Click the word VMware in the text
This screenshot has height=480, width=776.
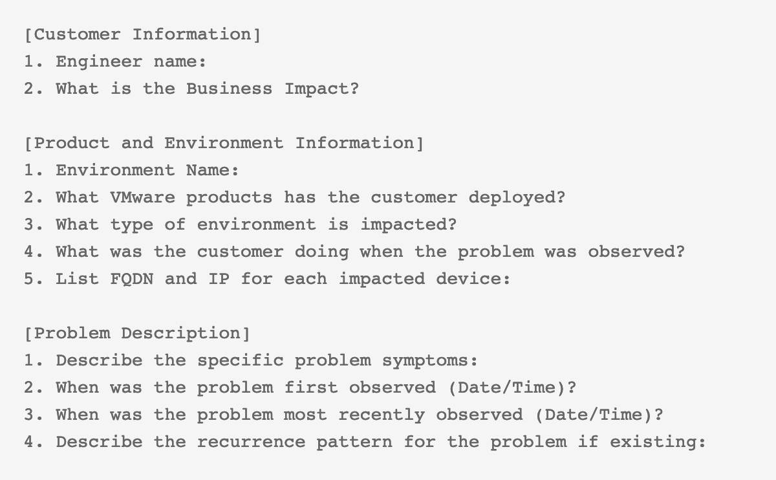pyautogui.click(x=142, y=197)
